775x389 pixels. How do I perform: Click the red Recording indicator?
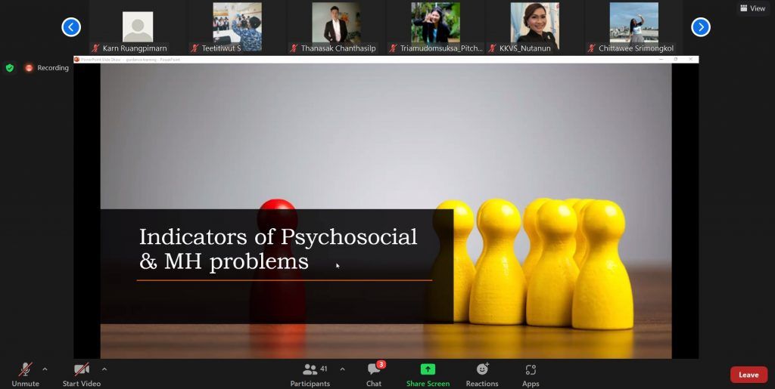[47, 68]
